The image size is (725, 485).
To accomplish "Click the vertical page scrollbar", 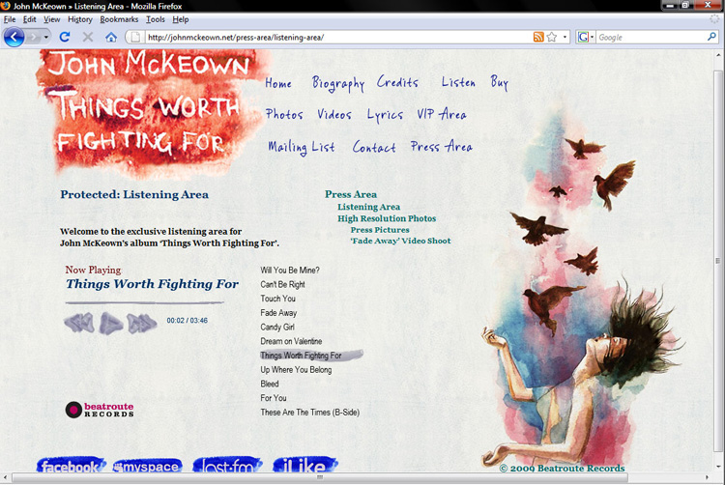I will (717, 259).
